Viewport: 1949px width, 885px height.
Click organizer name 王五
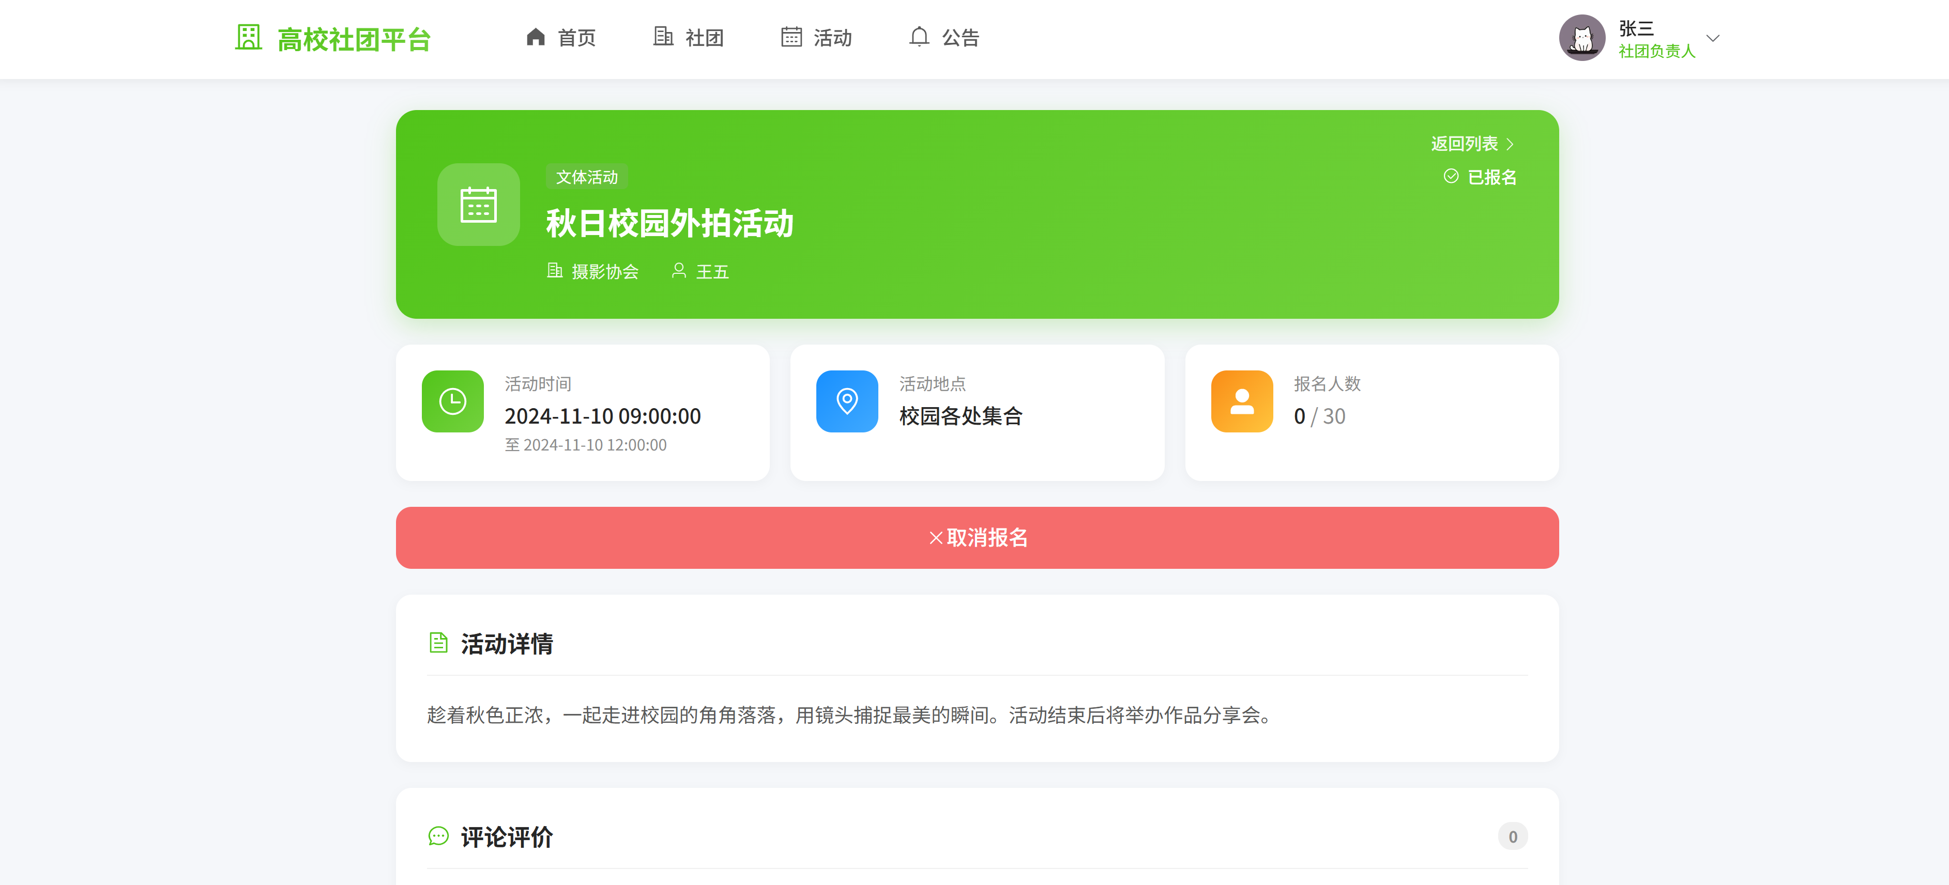click(713, 272)
